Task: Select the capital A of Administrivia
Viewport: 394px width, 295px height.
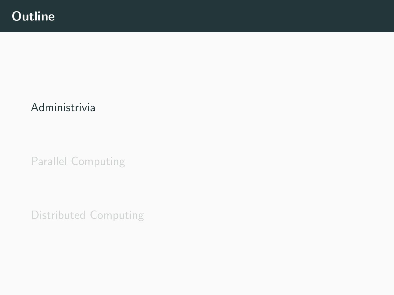Action: click(x=34, y=107)
